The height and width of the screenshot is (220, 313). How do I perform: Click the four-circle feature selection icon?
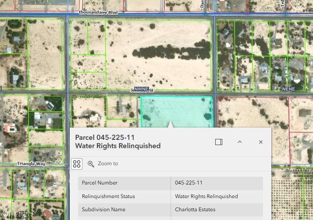pos(77,164)
